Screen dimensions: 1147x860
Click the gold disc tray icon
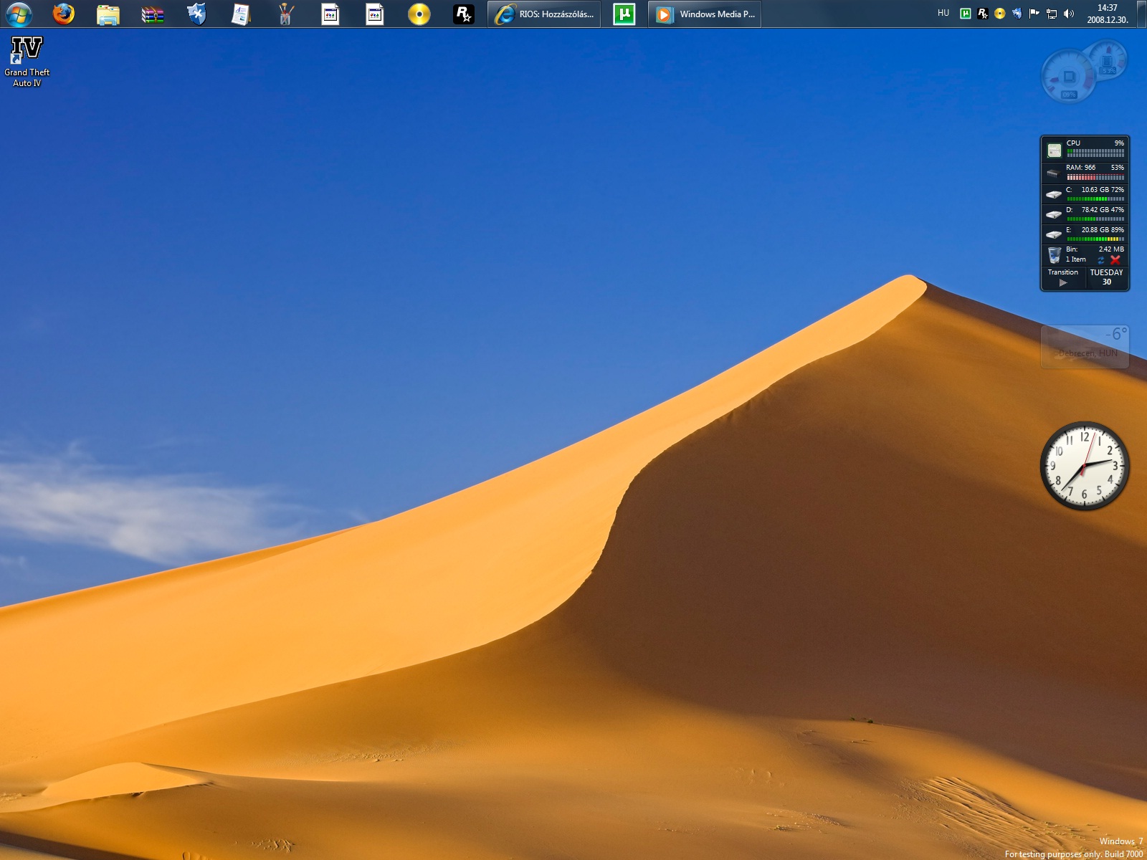coord(999,14)
